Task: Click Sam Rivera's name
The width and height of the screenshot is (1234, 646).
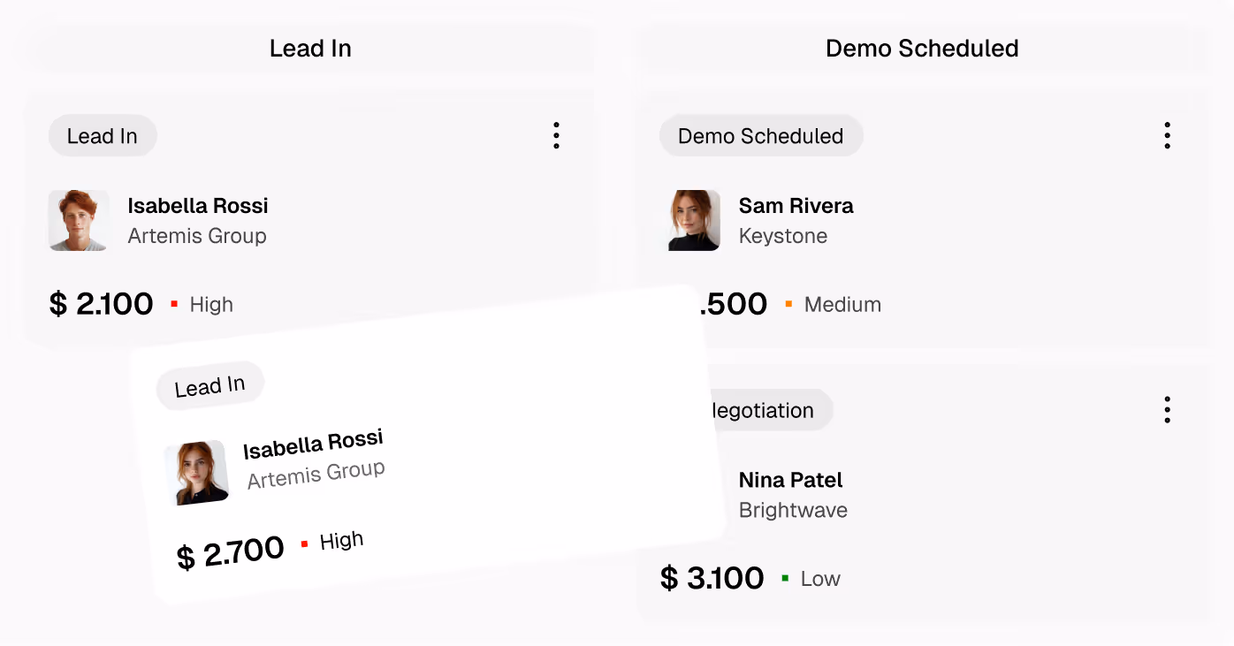Action: coord(796,206)
